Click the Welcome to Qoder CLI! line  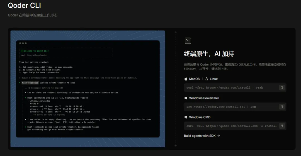point(35,51)
